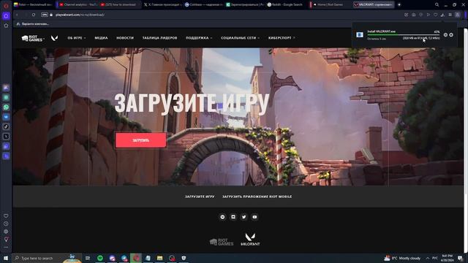Reload the page with refresh button
Viewport: 468px width, 263px height.
pyautogui.click(x=34, y=15)
